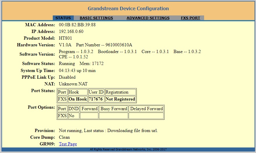Click the DND header in Port Options
256x153 pixels.
click(73, 109)
